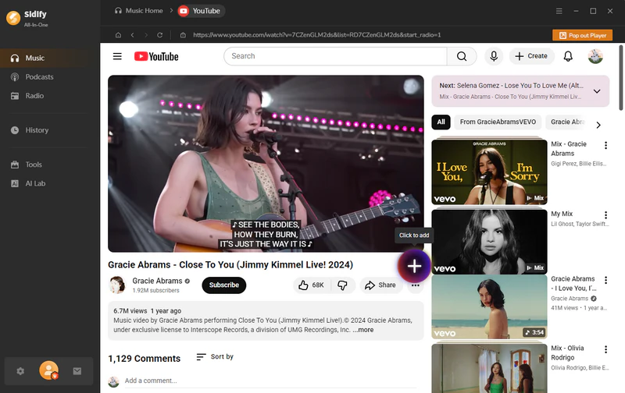Open the YouTube account profile picture

pyautogui.click(x=595, y=56)
